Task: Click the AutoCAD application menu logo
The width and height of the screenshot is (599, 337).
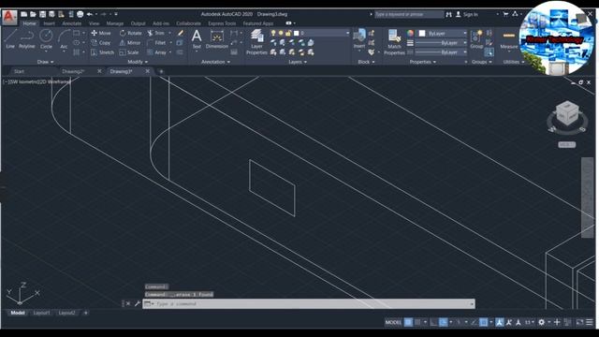Action: pyautogui.click(x=9, y=18)
